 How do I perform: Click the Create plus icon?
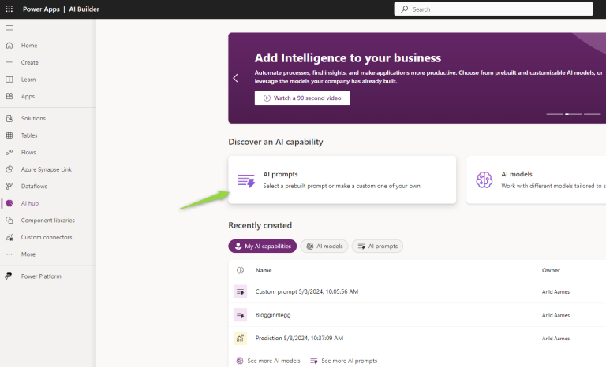9,62
